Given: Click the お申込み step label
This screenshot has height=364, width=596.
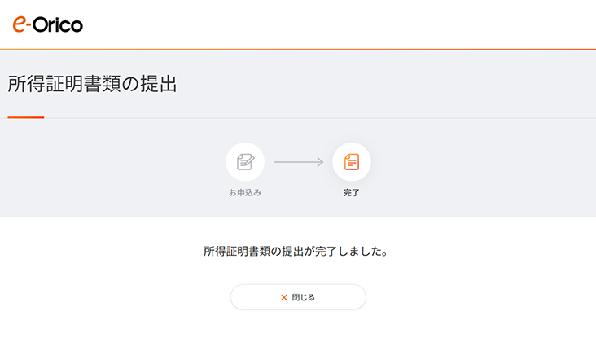Looking at the screenshot, I should 245,193.
